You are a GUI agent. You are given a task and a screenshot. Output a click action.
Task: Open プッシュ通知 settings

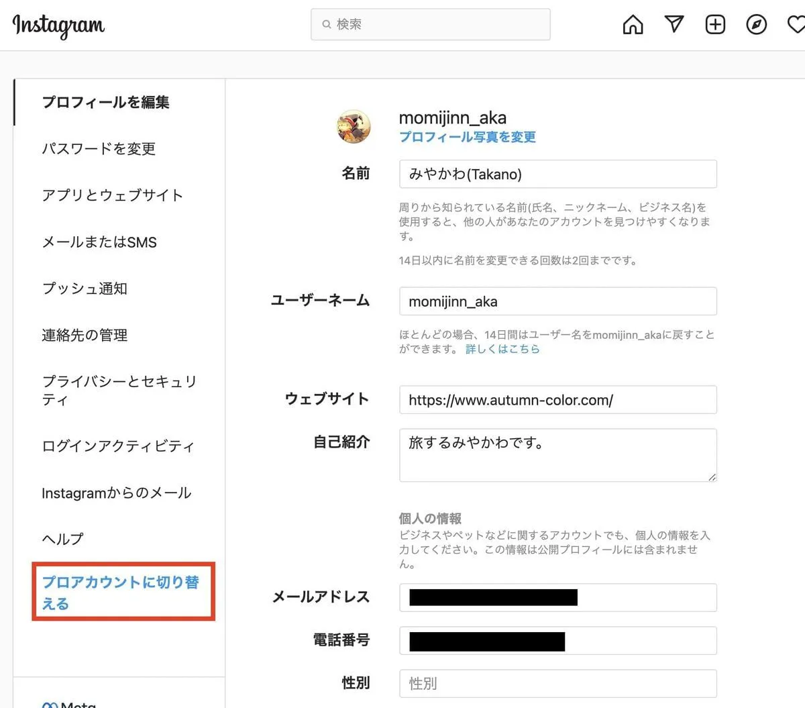coord(85,289)
